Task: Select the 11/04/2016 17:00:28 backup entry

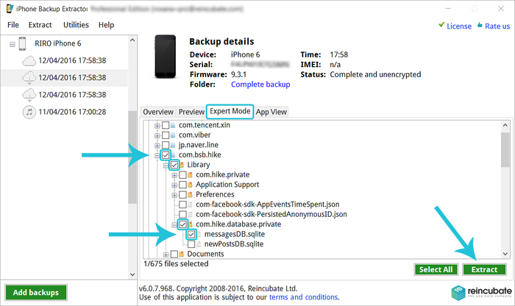Action: click(72, 112)
